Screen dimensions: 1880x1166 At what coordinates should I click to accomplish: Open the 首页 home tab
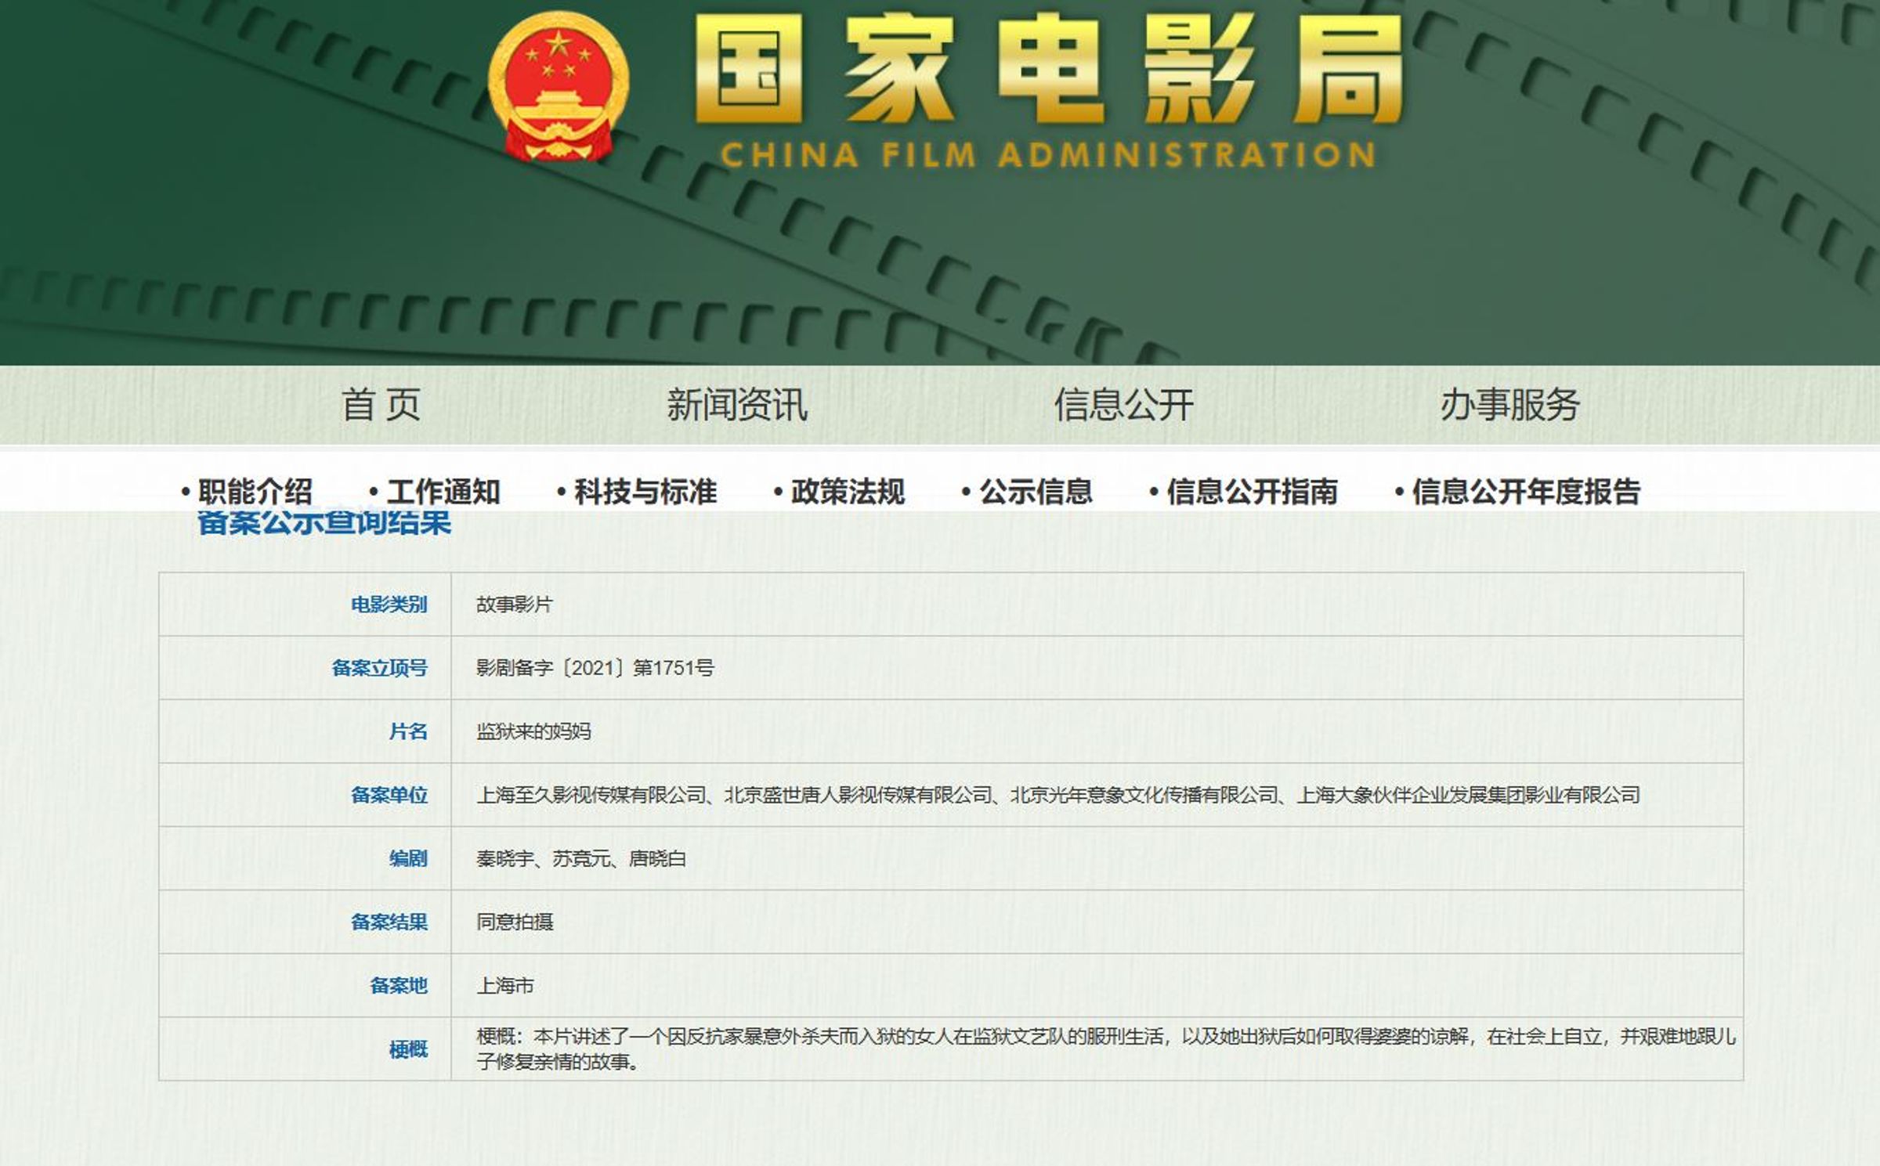(x=381, y=405)
